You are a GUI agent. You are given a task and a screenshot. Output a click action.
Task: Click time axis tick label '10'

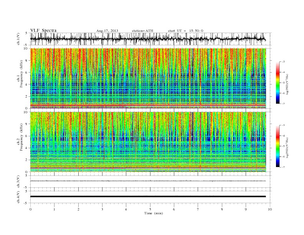tap(270, 209)
